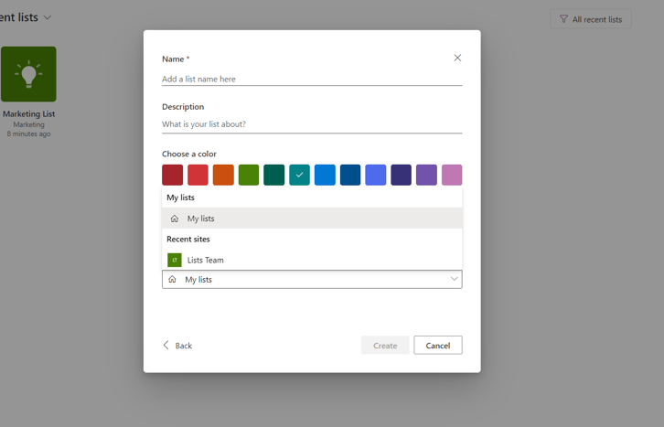Click home icon beside My lists option
664x427 pixels.
[x=175, y=219]
